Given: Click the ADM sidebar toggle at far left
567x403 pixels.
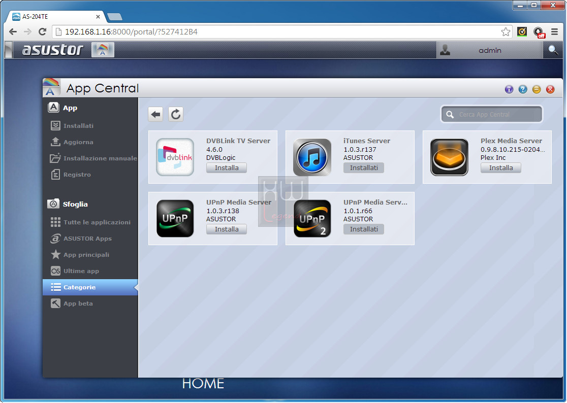Looking at the screenshot, I should pos(9,50).
